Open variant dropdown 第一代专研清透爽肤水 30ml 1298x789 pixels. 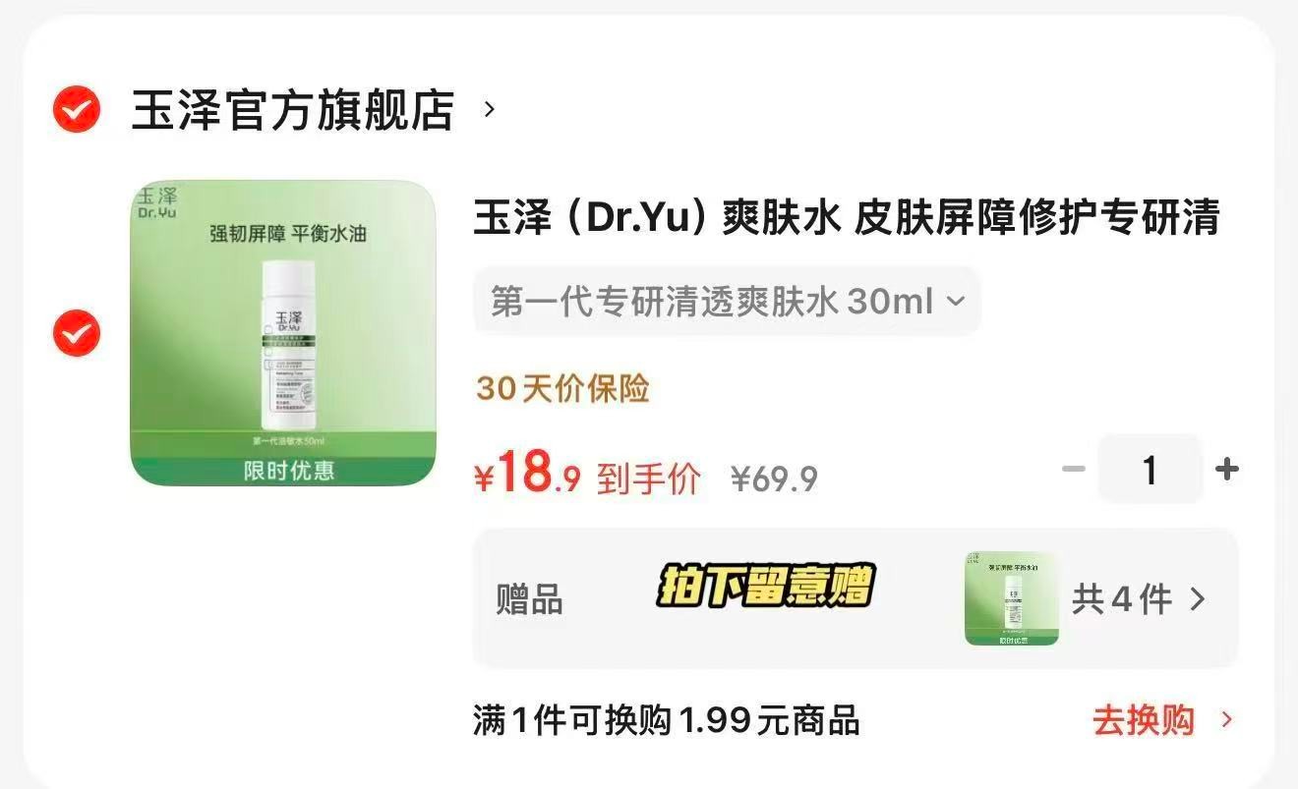(x=728, y=302)
